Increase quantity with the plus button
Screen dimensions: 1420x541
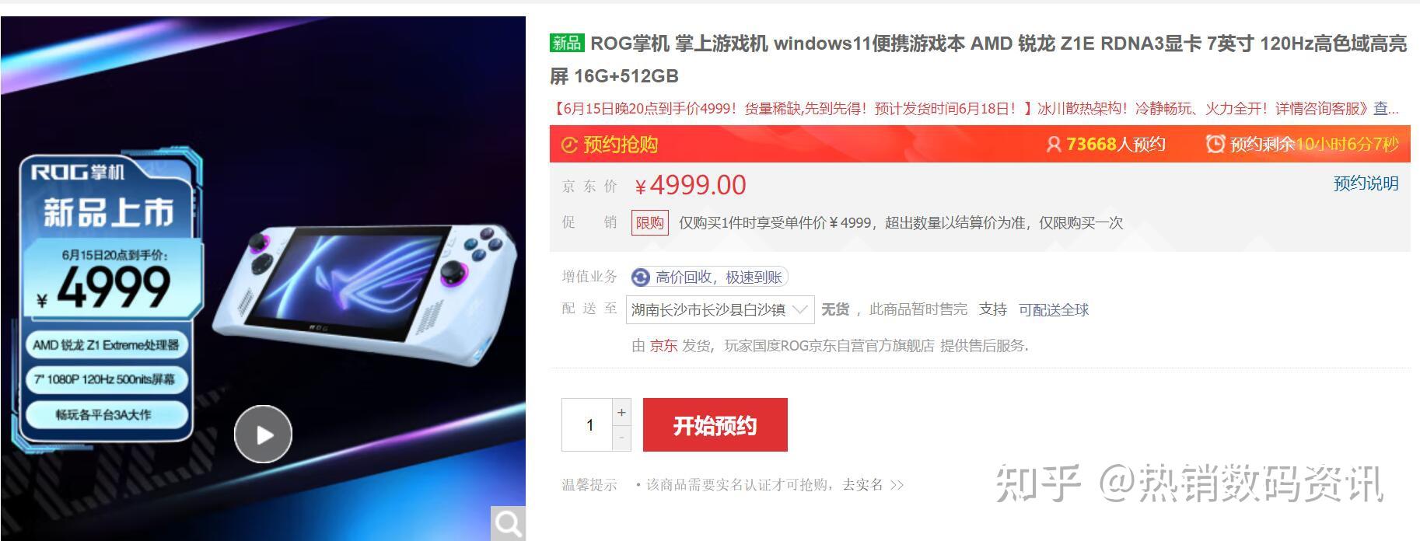click(x=621, y=413)
